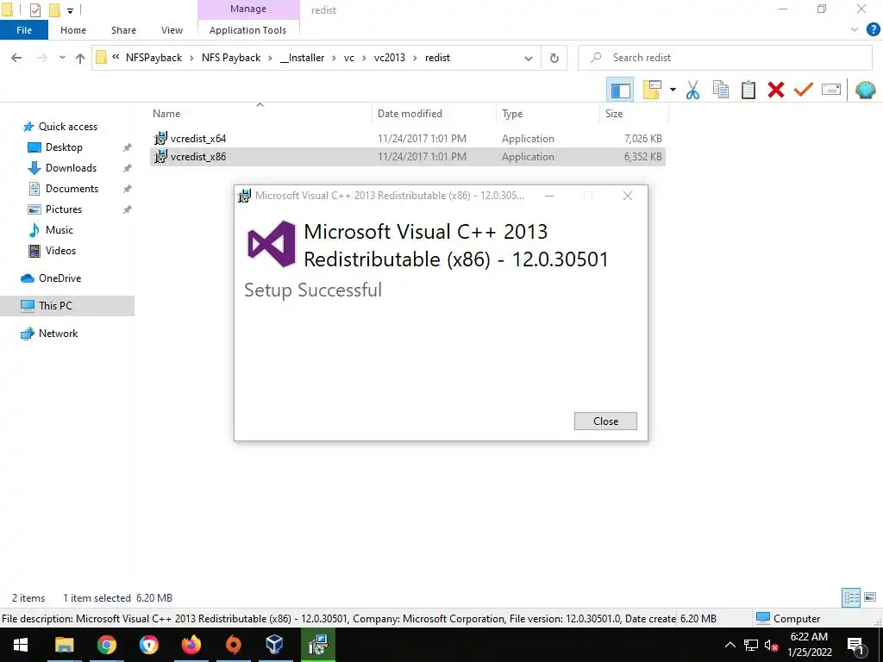883x662 pixels.
Task: Click Properties icon in Quick Access Toolbar
Action: click(x=34, y=10)
